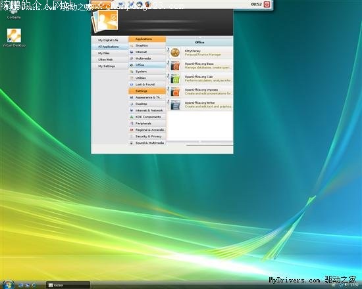The width and height of the screenshot is (362, 289).
Task: Launch OpenOffice.org Base from its icon
Action: pyautogui.click(x=175, y=66)
